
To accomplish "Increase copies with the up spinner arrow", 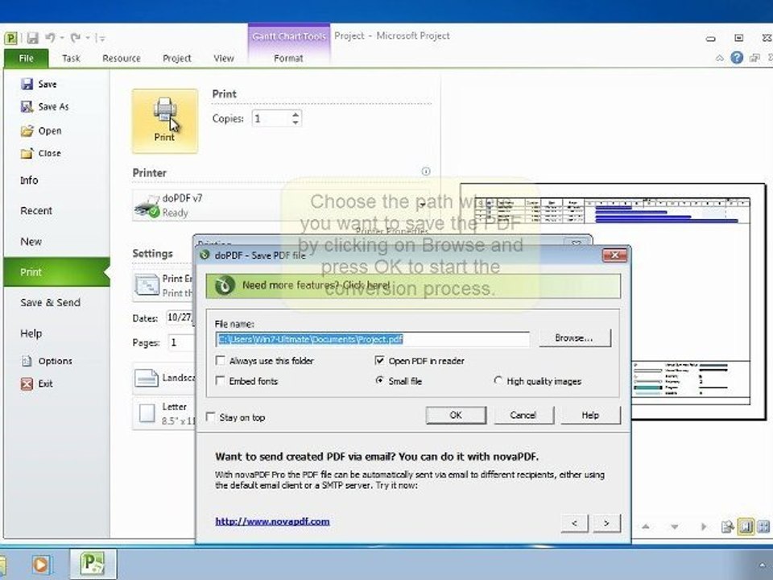I will pyautogui.click(x=296, y=114).
